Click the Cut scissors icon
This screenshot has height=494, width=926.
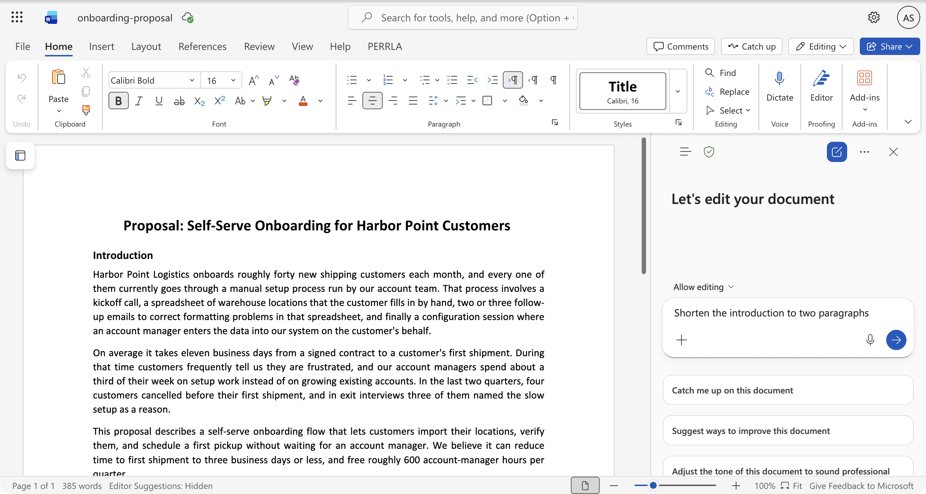coord(86,73)
